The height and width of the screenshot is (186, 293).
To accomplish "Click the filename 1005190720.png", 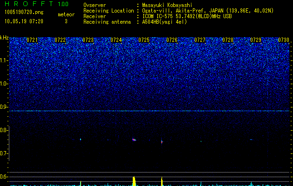I will point(24,13).
